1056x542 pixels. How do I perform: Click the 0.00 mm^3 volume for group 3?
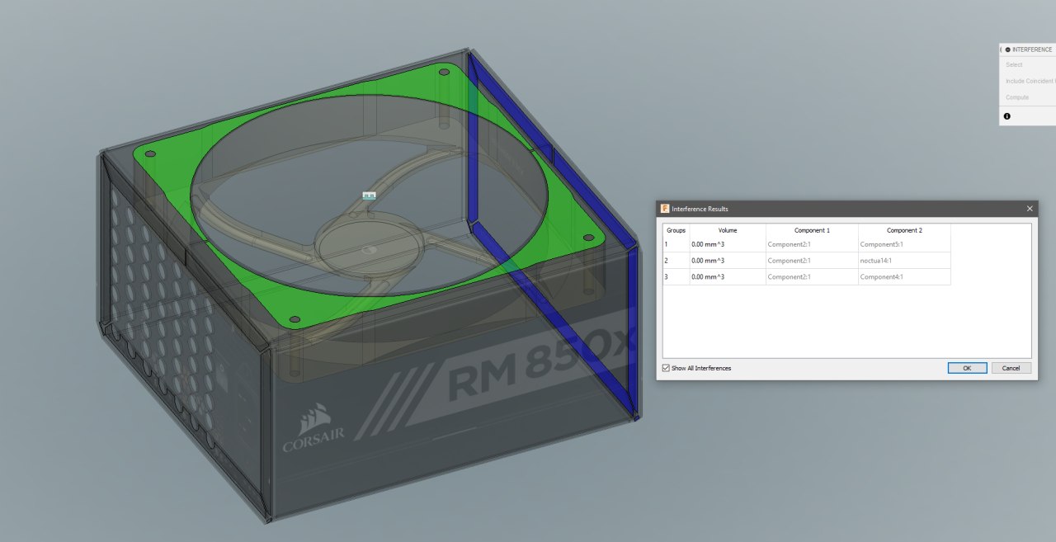(728, 276)
